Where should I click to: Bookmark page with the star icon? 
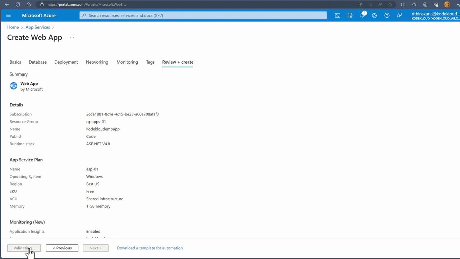pyautogui.click(x=390, y=4)
